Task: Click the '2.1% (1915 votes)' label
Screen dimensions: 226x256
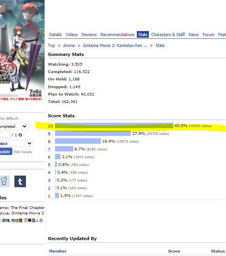Action: coord(78,157)
